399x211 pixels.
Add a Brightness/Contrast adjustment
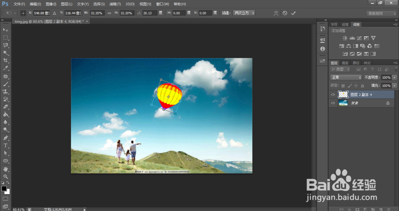coord(345,38)
